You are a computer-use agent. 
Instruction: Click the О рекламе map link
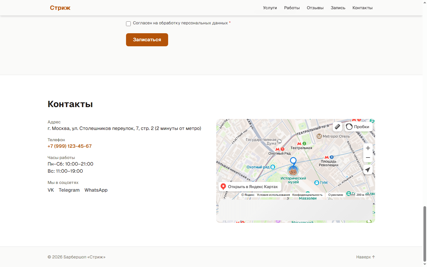(x=336, y=195)
